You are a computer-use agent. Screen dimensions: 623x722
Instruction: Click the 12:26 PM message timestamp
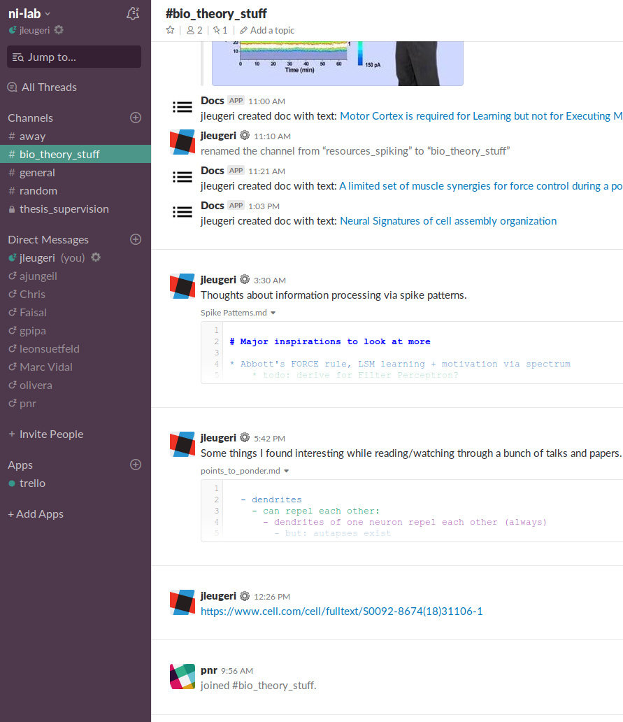pos(272,597)
